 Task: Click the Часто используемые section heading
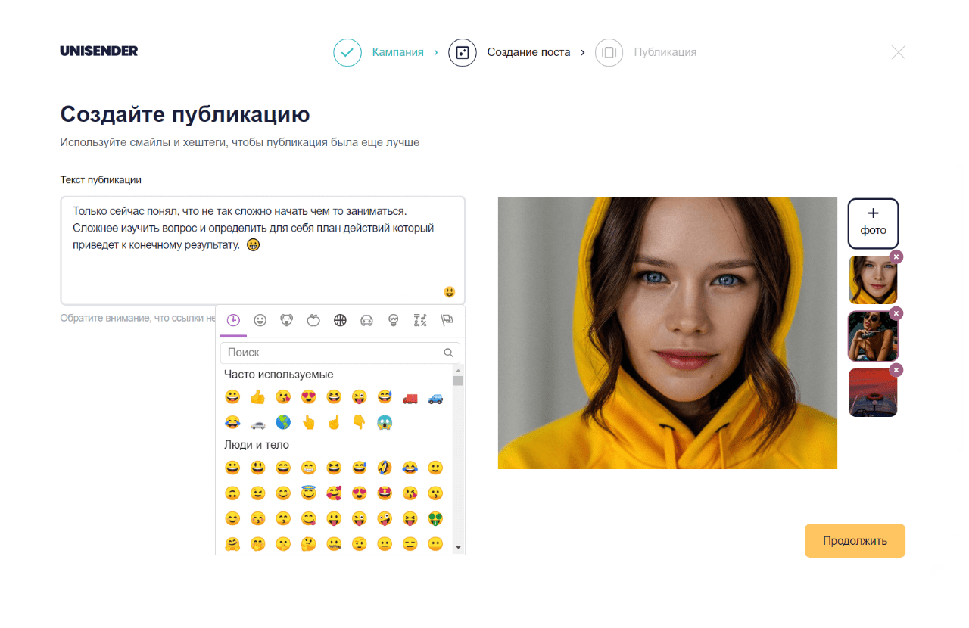coord(279,375)
